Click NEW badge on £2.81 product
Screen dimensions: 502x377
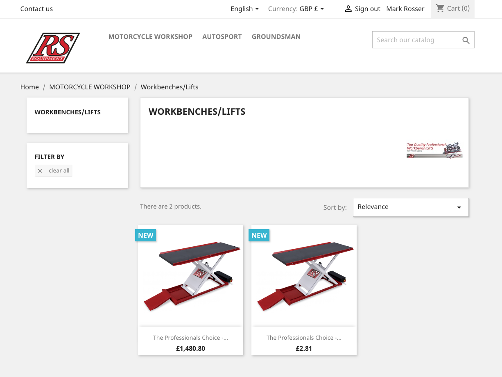click(x=259, y=235)
